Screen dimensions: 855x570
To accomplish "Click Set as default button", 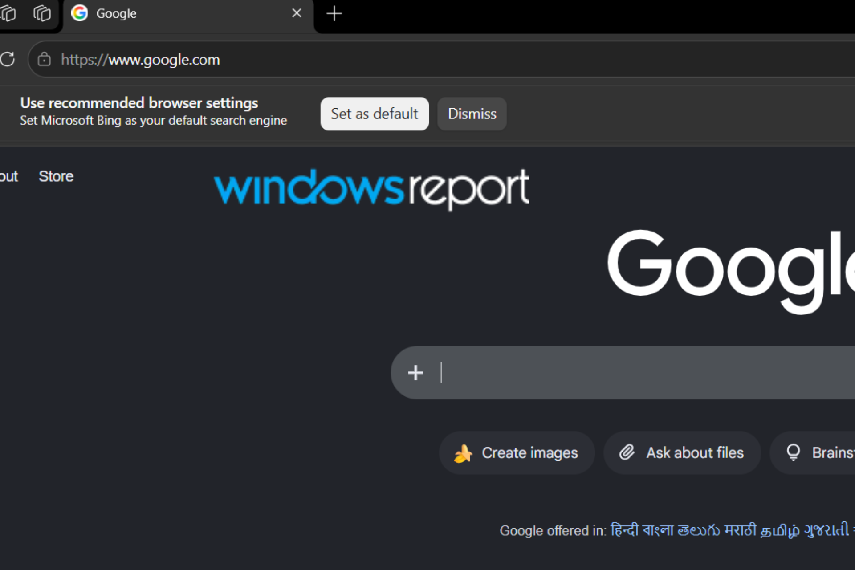I will (375, 114).
